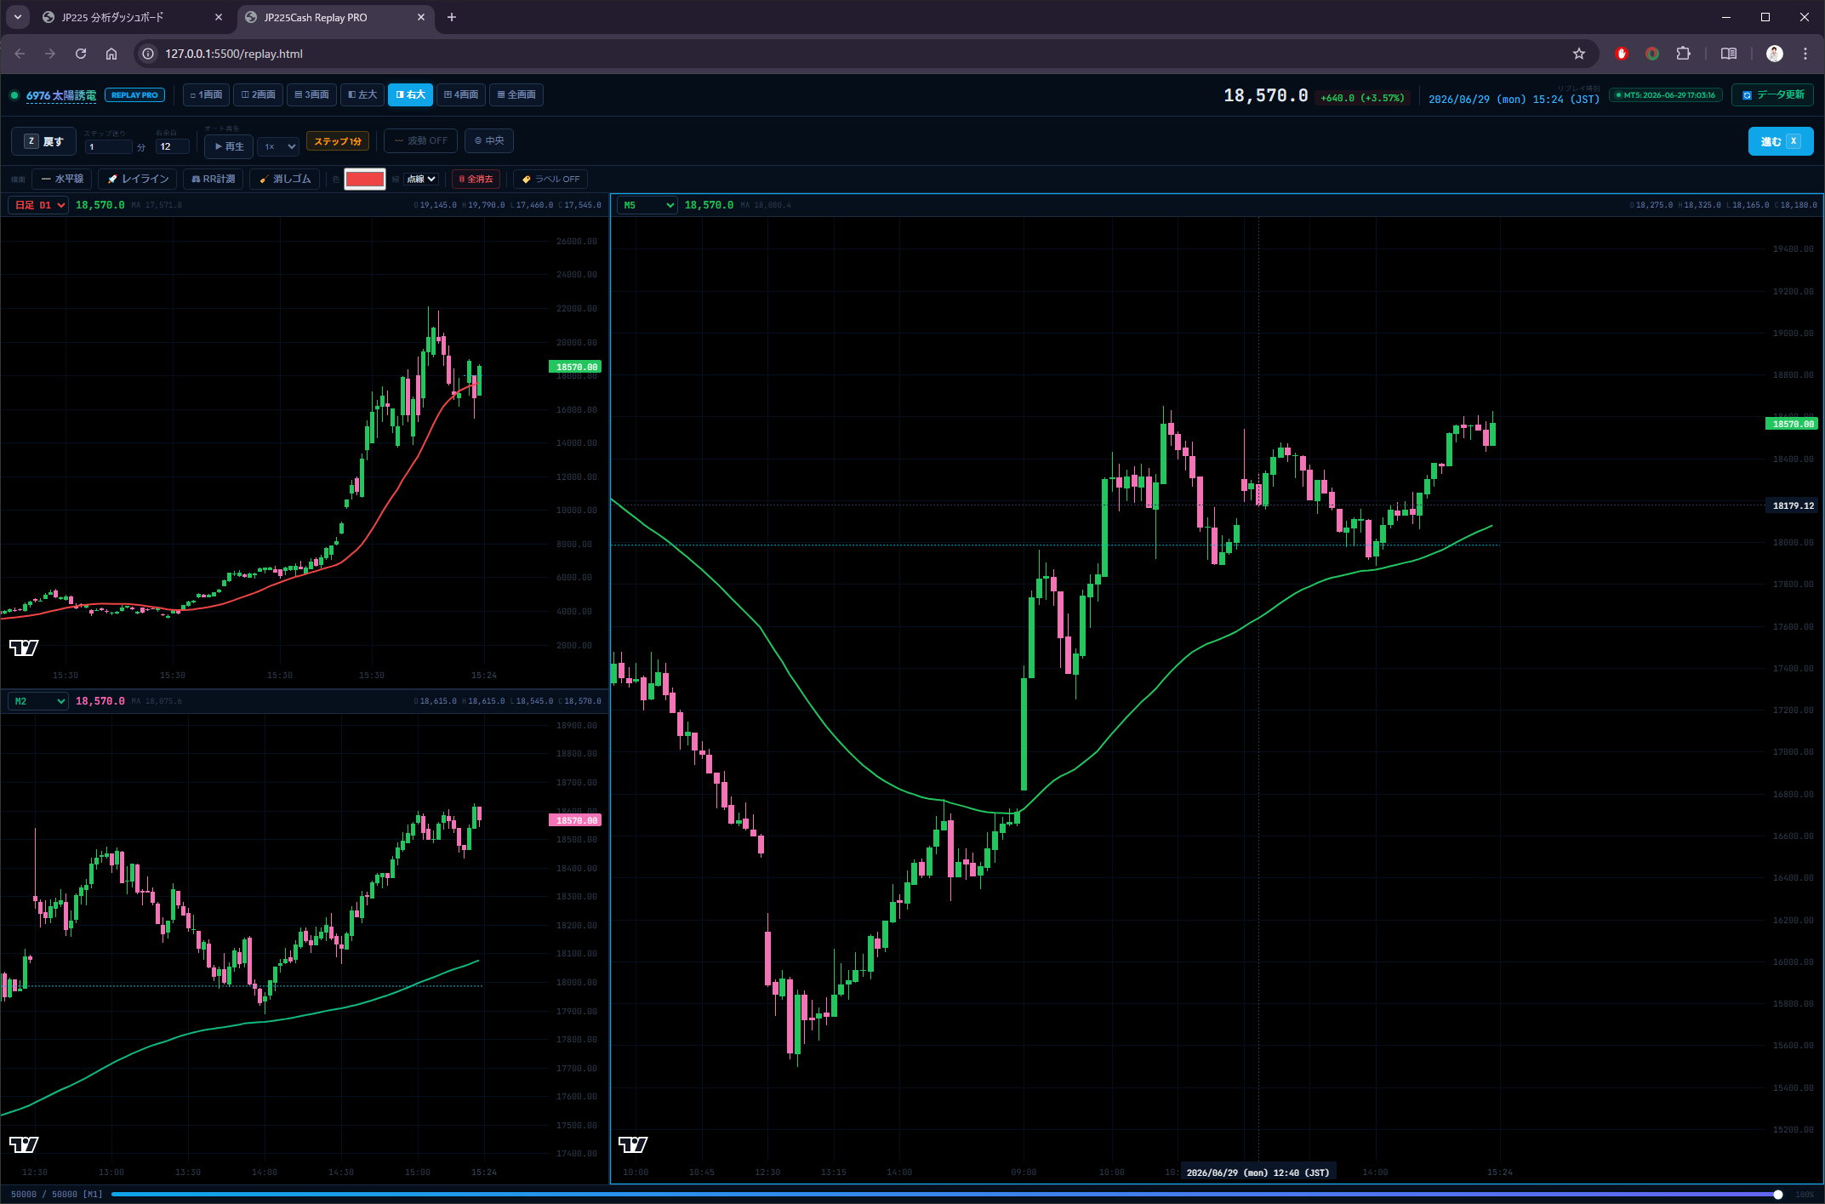Click the ステップ送り minutes input field
The width and height of the screenshot is (1825, 1204).
click(x=108, y=146)
